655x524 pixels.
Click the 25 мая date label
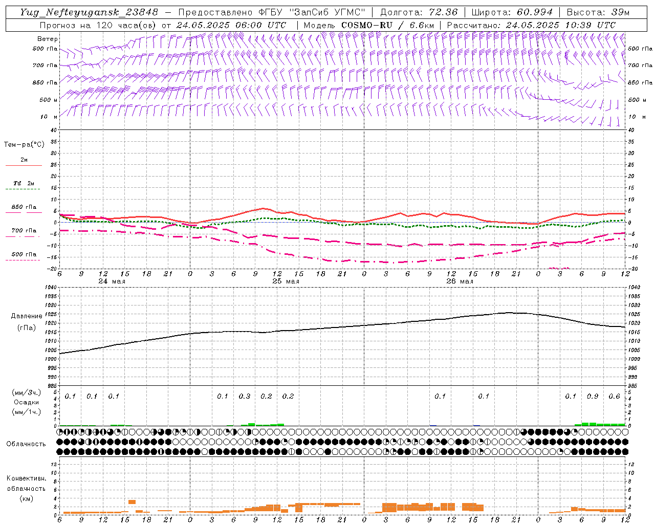pos(286,281)
